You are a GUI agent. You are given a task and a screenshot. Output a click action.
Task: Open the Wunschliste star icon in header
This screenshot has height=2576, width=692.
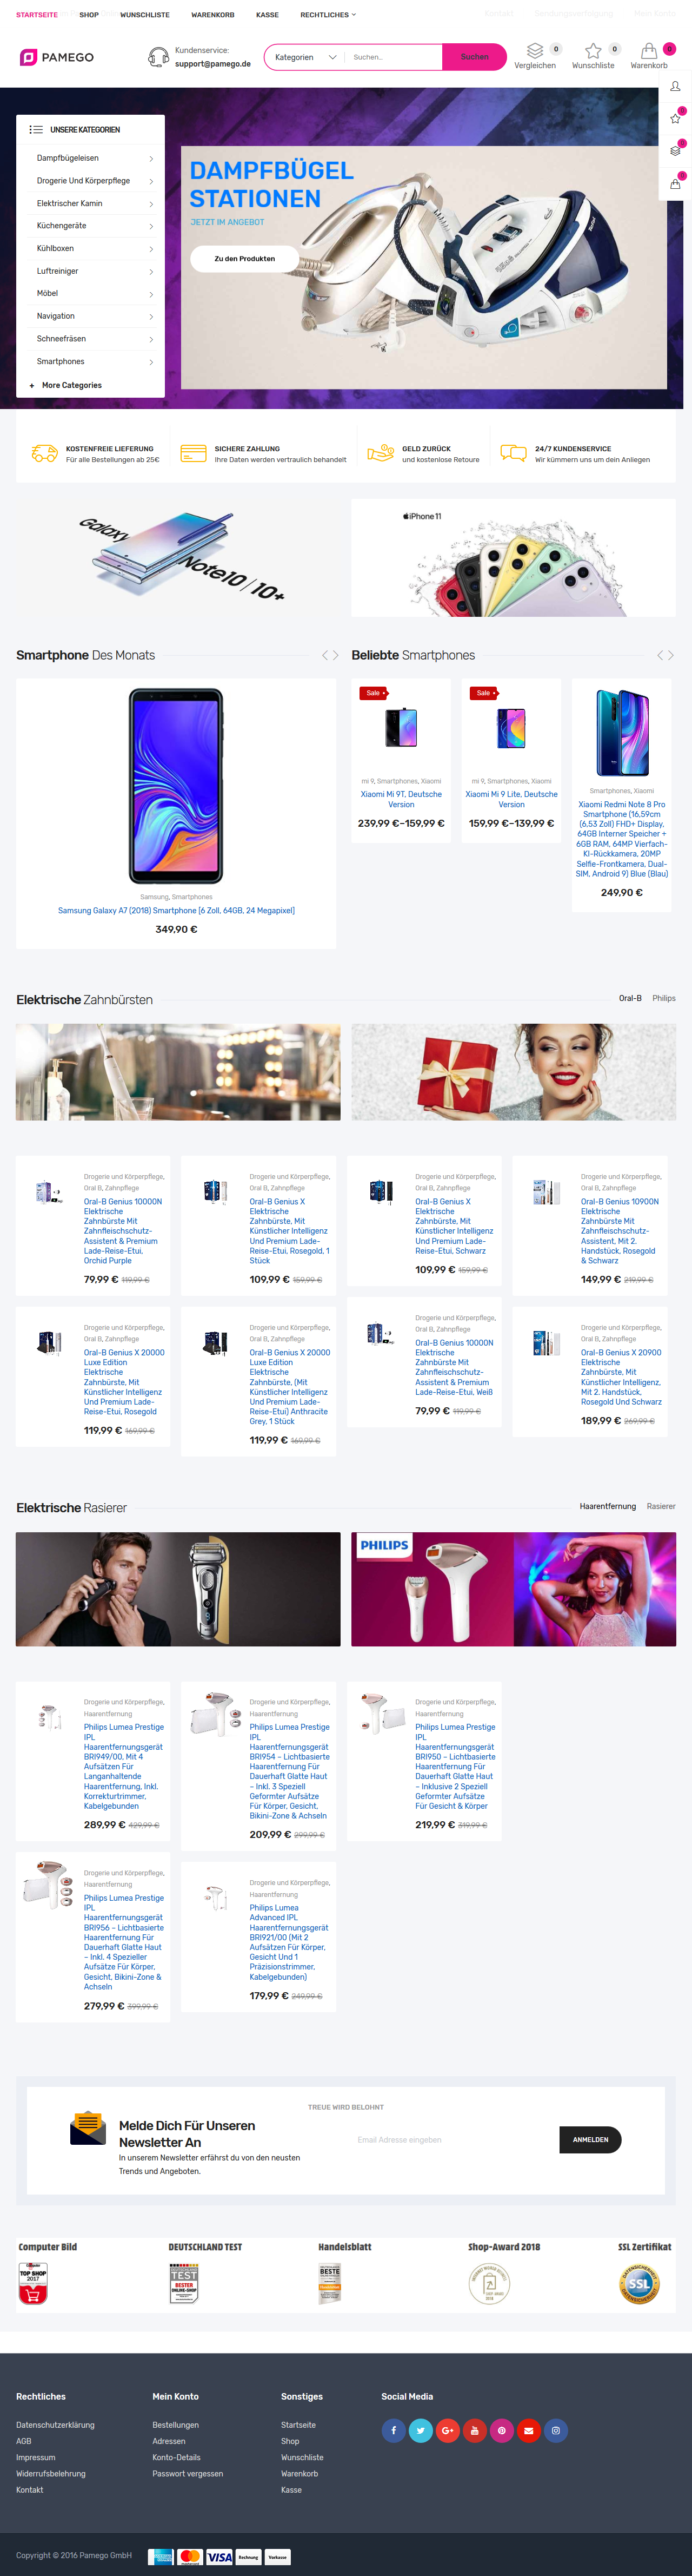coord(593,51)
